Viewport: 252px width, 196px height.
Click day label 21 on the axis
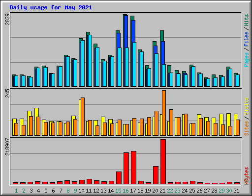162,191
